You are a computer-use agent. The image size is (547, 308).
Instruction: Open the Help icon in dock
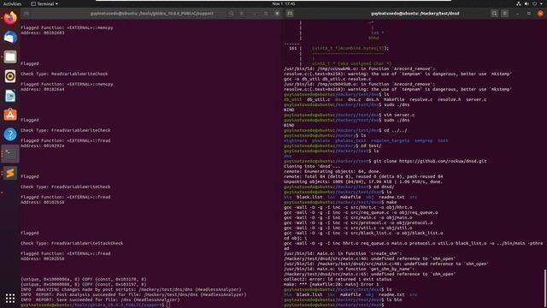click(10, 134)
